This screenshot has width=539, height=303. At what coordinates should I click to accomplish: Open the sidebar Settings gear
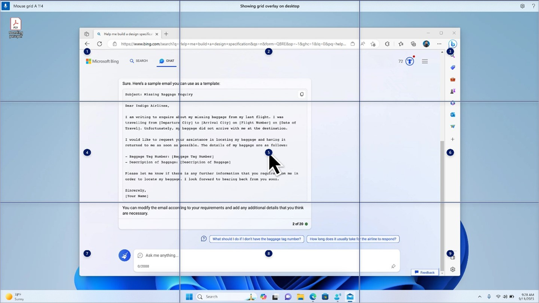(x=452, y=269)
